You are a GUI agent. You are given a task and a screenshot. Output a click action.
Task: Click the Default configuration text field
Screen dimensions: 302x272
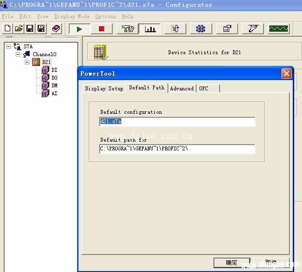pos(177,122)
